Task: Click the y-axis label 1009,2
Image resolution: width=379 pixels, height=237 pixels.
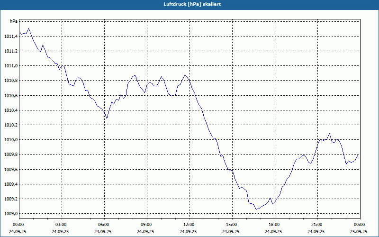Action: point(11,199)
